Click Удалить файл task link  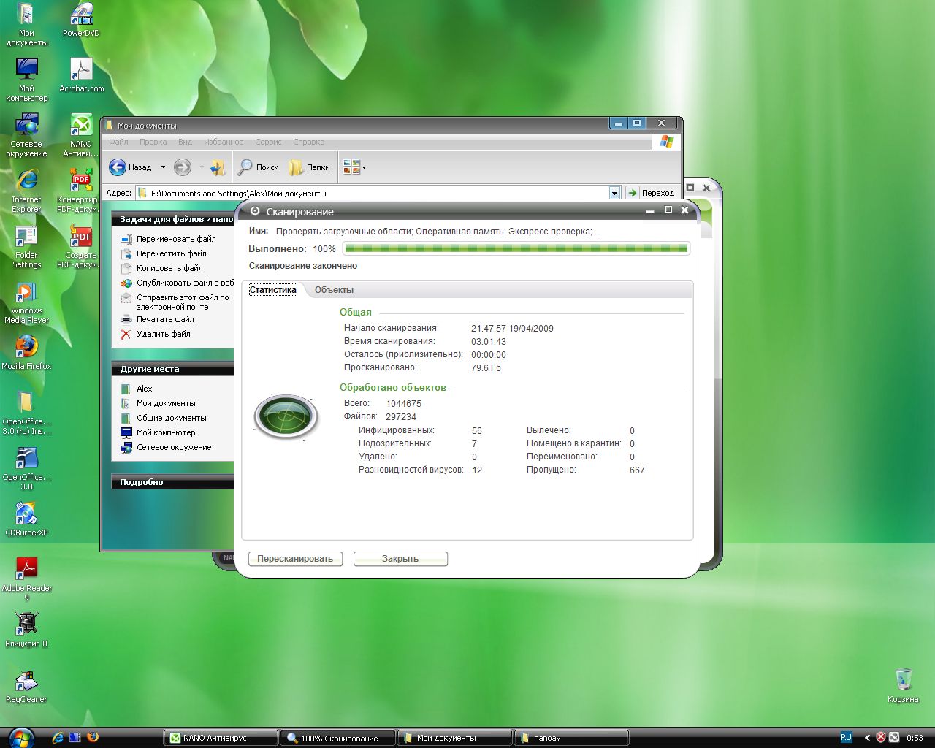click(x=164, y=334)
